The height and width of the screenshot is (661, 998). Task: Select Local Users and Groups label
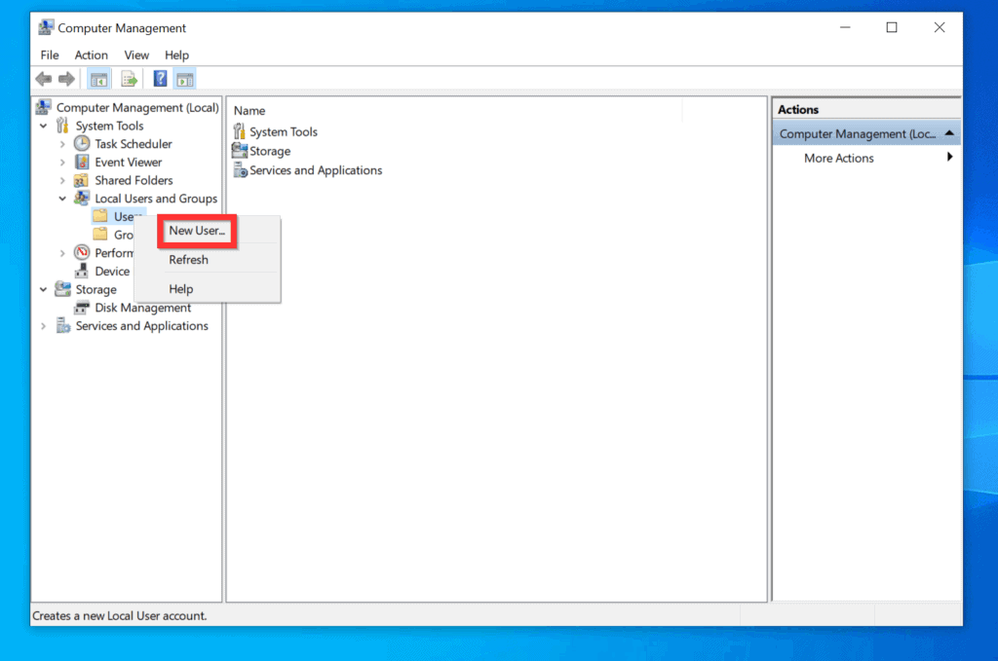[156, 199]
